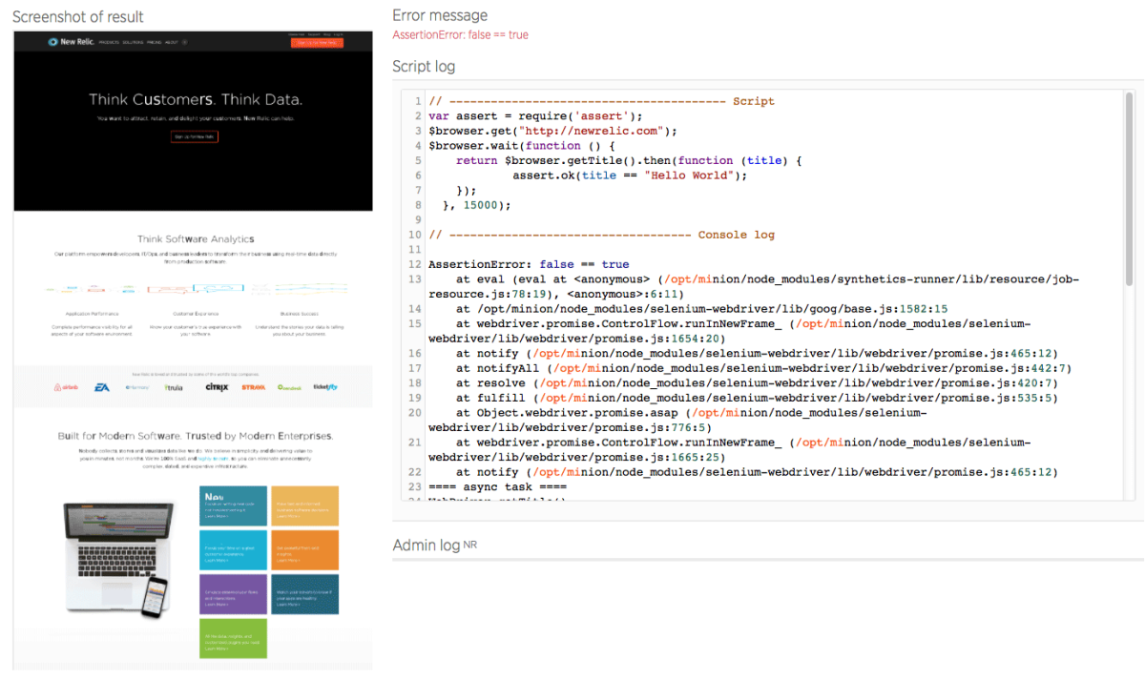Click the red AssertionError: false == true message
Image resolution: width=1145 pixels, height=680 pixels.
pos(460,35)
